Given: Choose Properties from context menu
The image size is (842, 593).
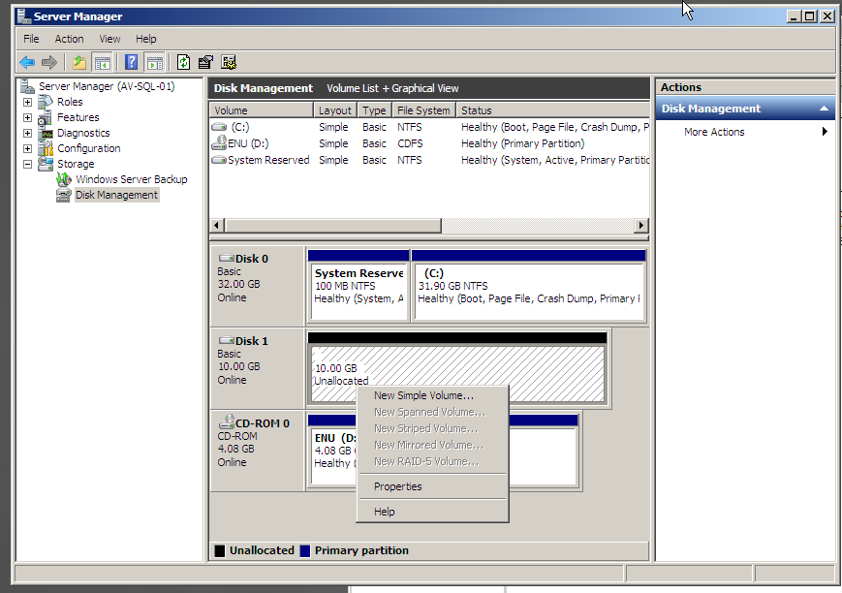Looking at the screenshot, I should coord(432,486).
